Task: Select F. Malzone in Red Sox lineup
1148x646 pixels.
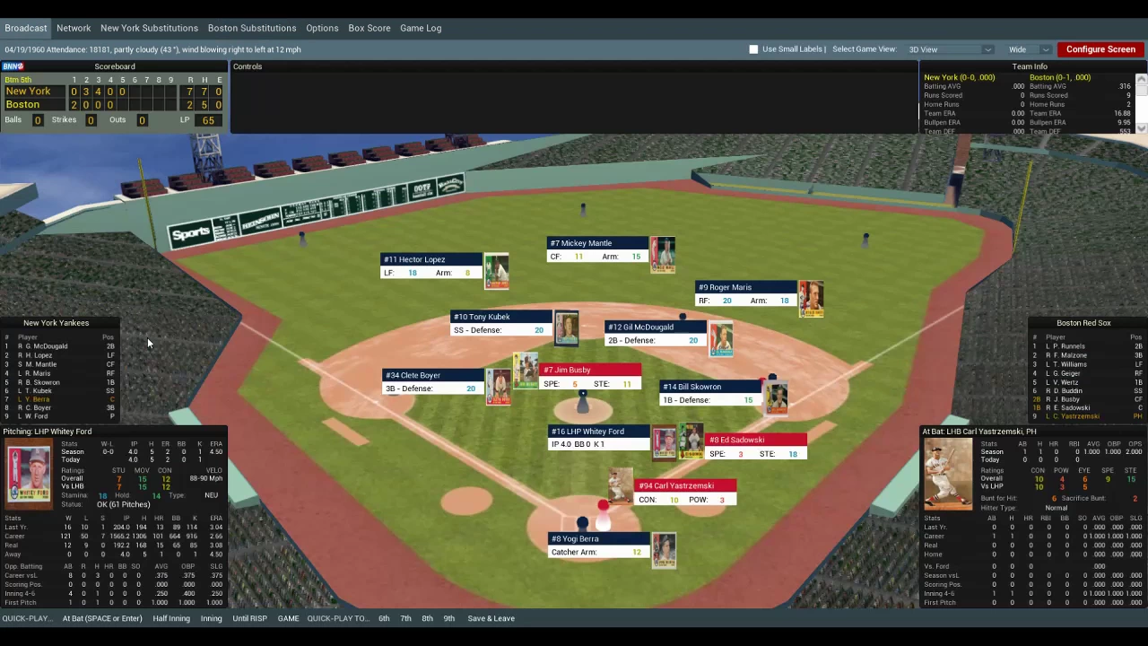Action: [1087, 355]
